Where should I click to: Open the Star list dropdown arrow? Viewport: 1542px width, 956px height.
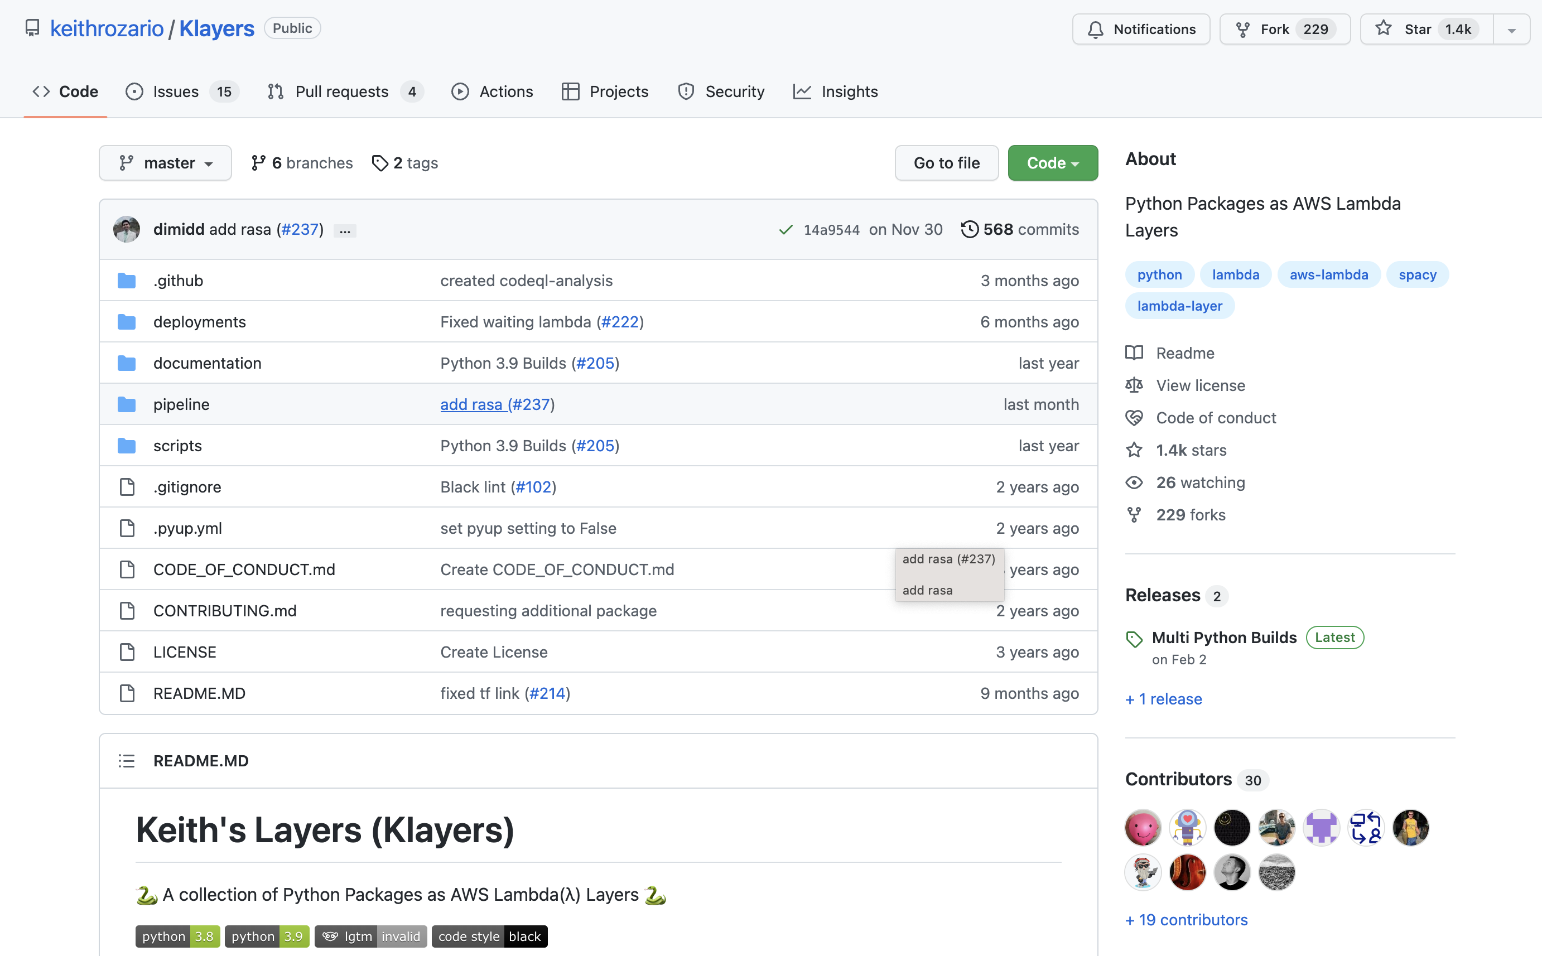(x=1512, y=29)
